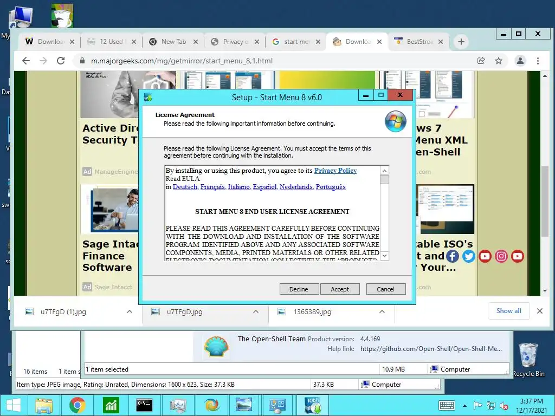Image resolution: width=555 pixels, height=416 pixels.
Task: Open the 1365389.jpg download item
Action: pos(312,311)
